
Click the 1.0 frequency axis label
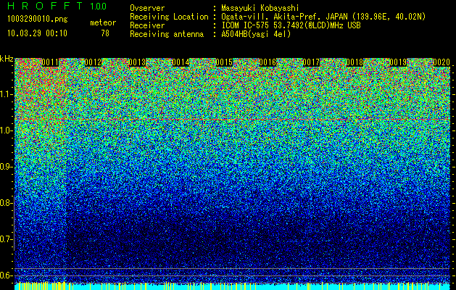7,130
